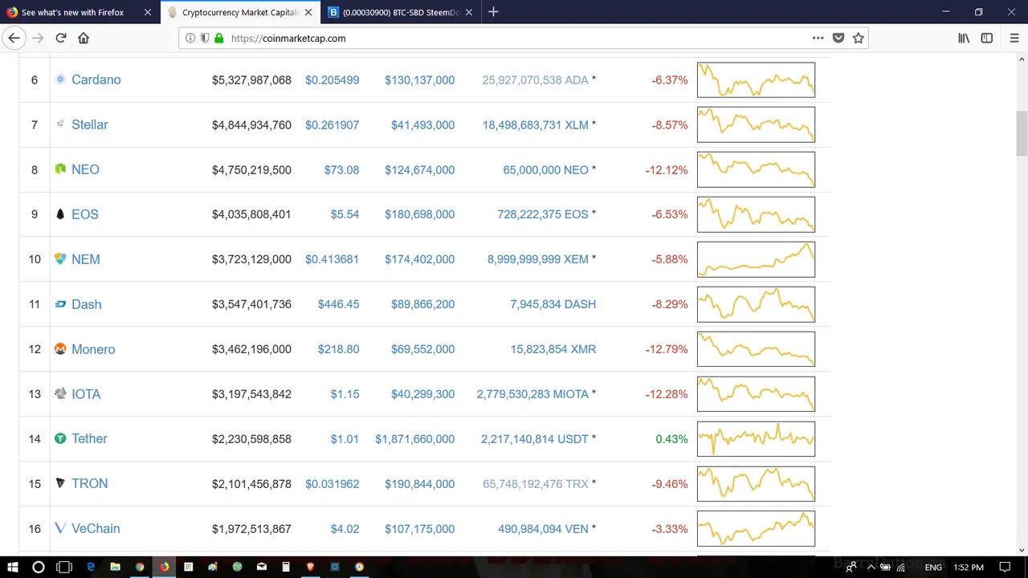Image resolution: width=1028 pixels, height=578 pixels.
Task: Open page actions three-dot menu
Action: pyautogui.click(x=818, y=38)
